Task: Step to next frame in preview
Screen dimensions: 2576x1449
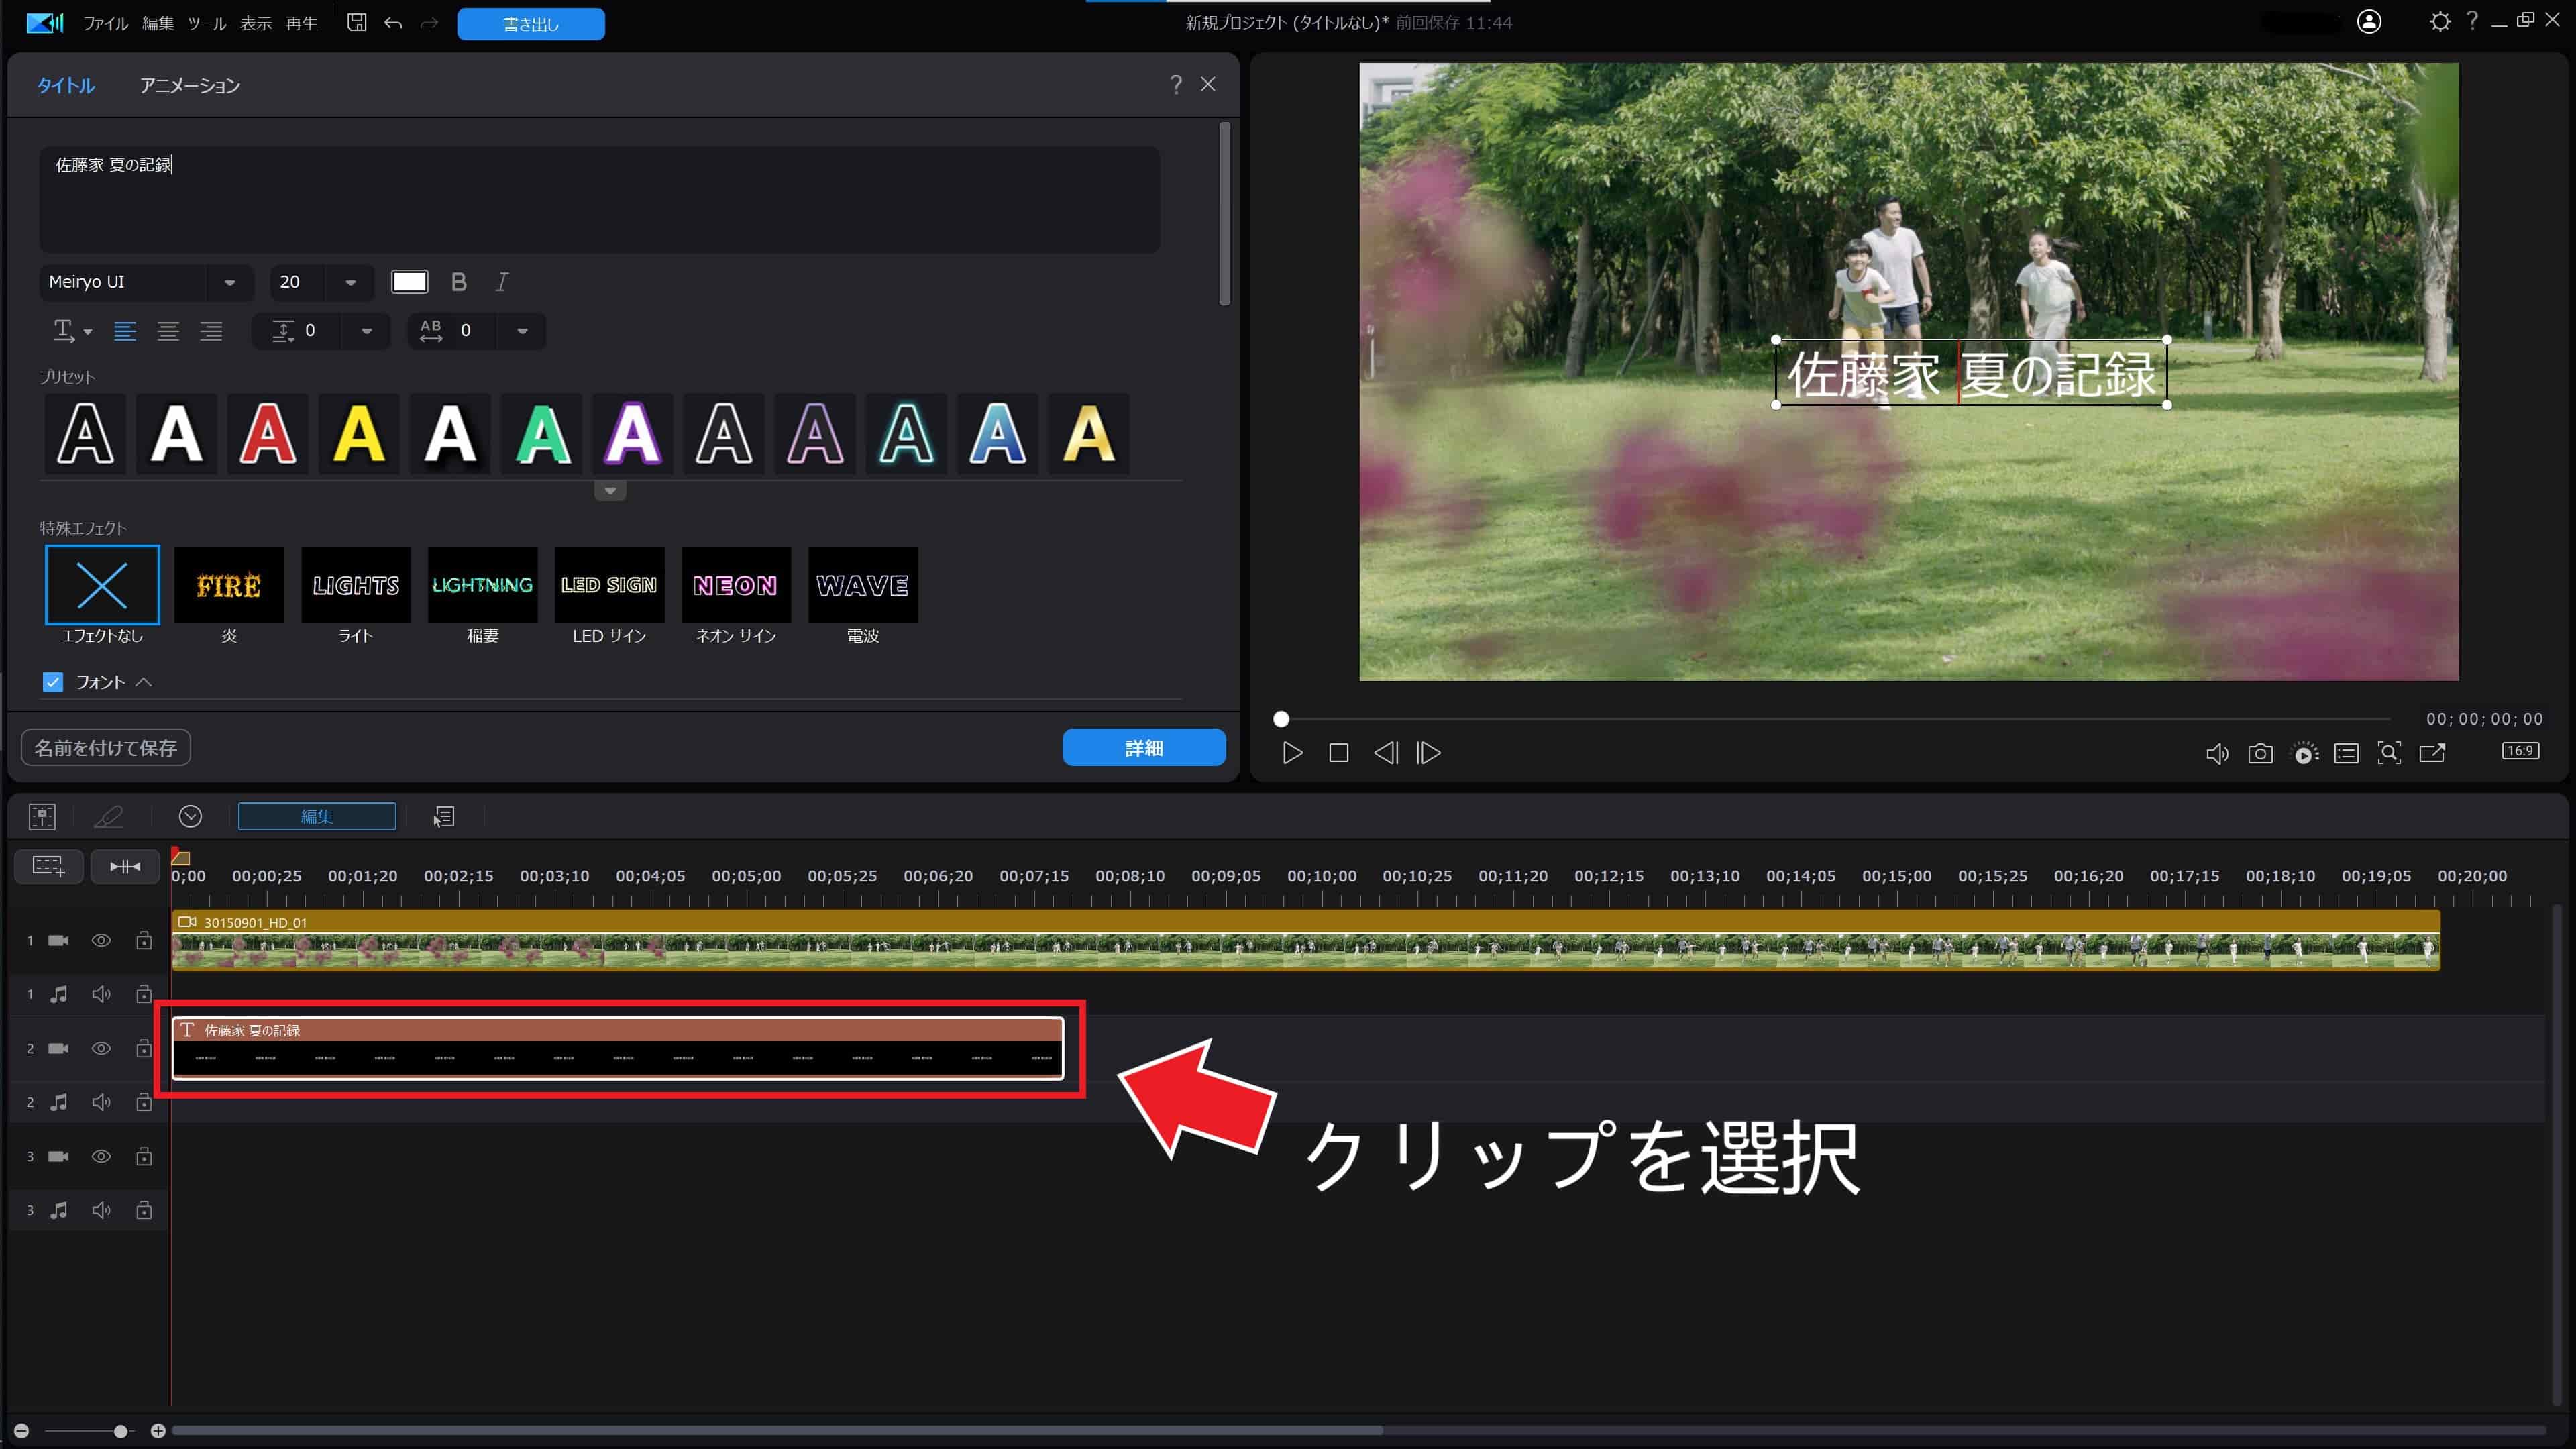Action: point(1429,753)
